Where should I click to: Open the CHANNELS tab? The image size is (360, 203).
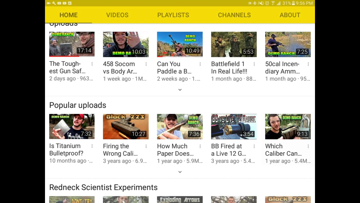(234, 15)
